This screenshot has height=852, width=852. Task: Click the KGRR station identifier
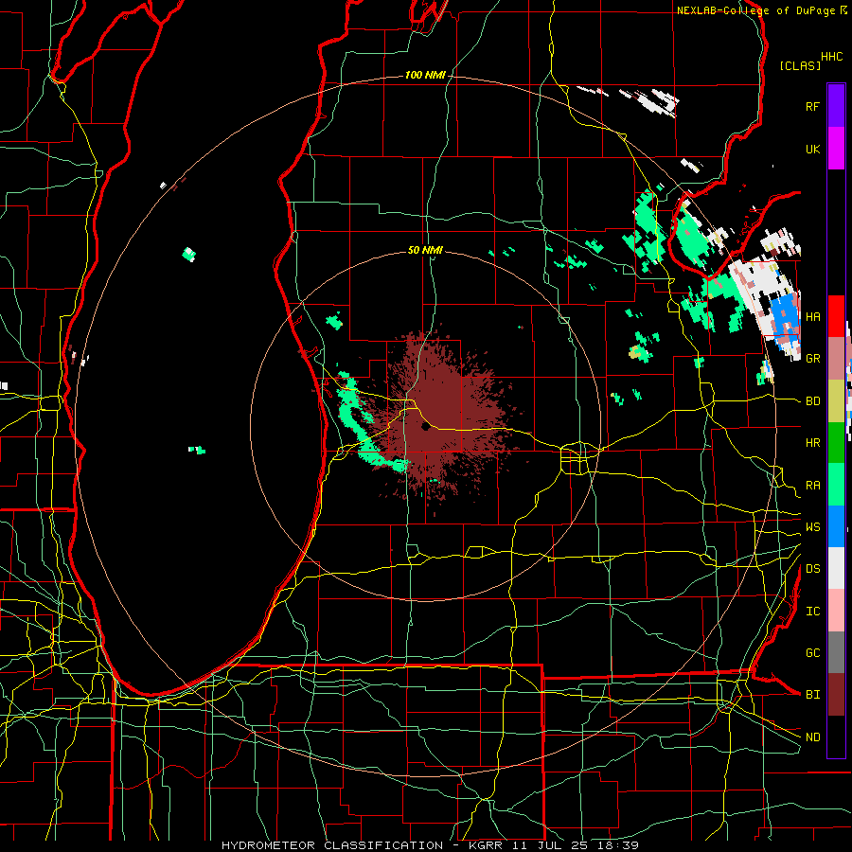coord(487,845)
